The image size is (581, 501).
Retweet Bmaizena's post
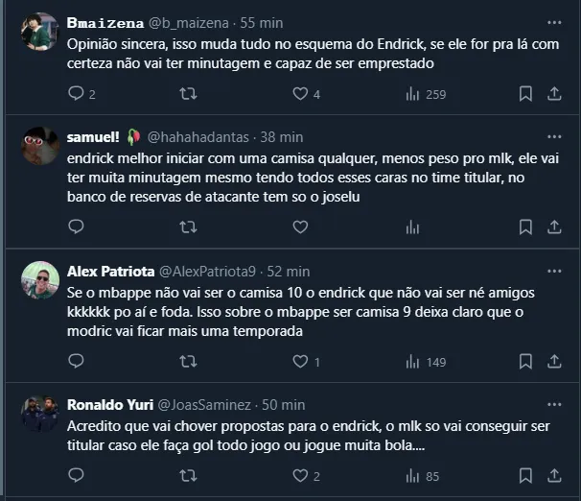189,94
